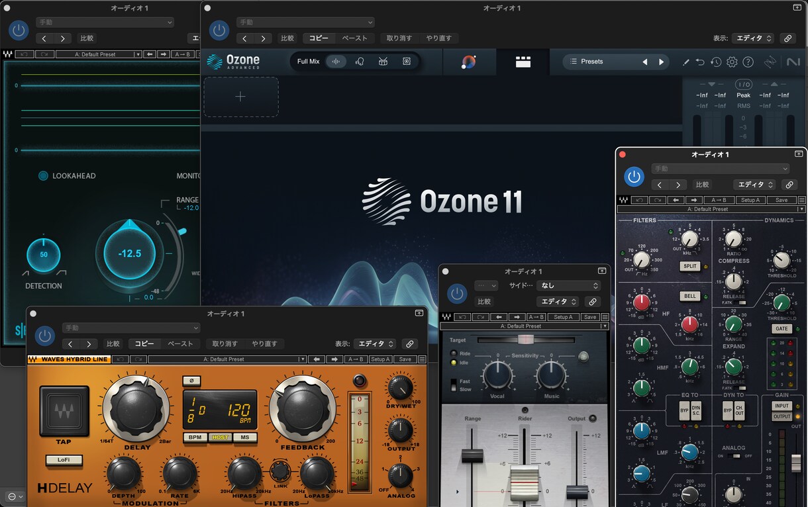This screenshot has height=507, width=808.
Task: Click 取り消す in the Ozone window header
Action: point(399,38)
